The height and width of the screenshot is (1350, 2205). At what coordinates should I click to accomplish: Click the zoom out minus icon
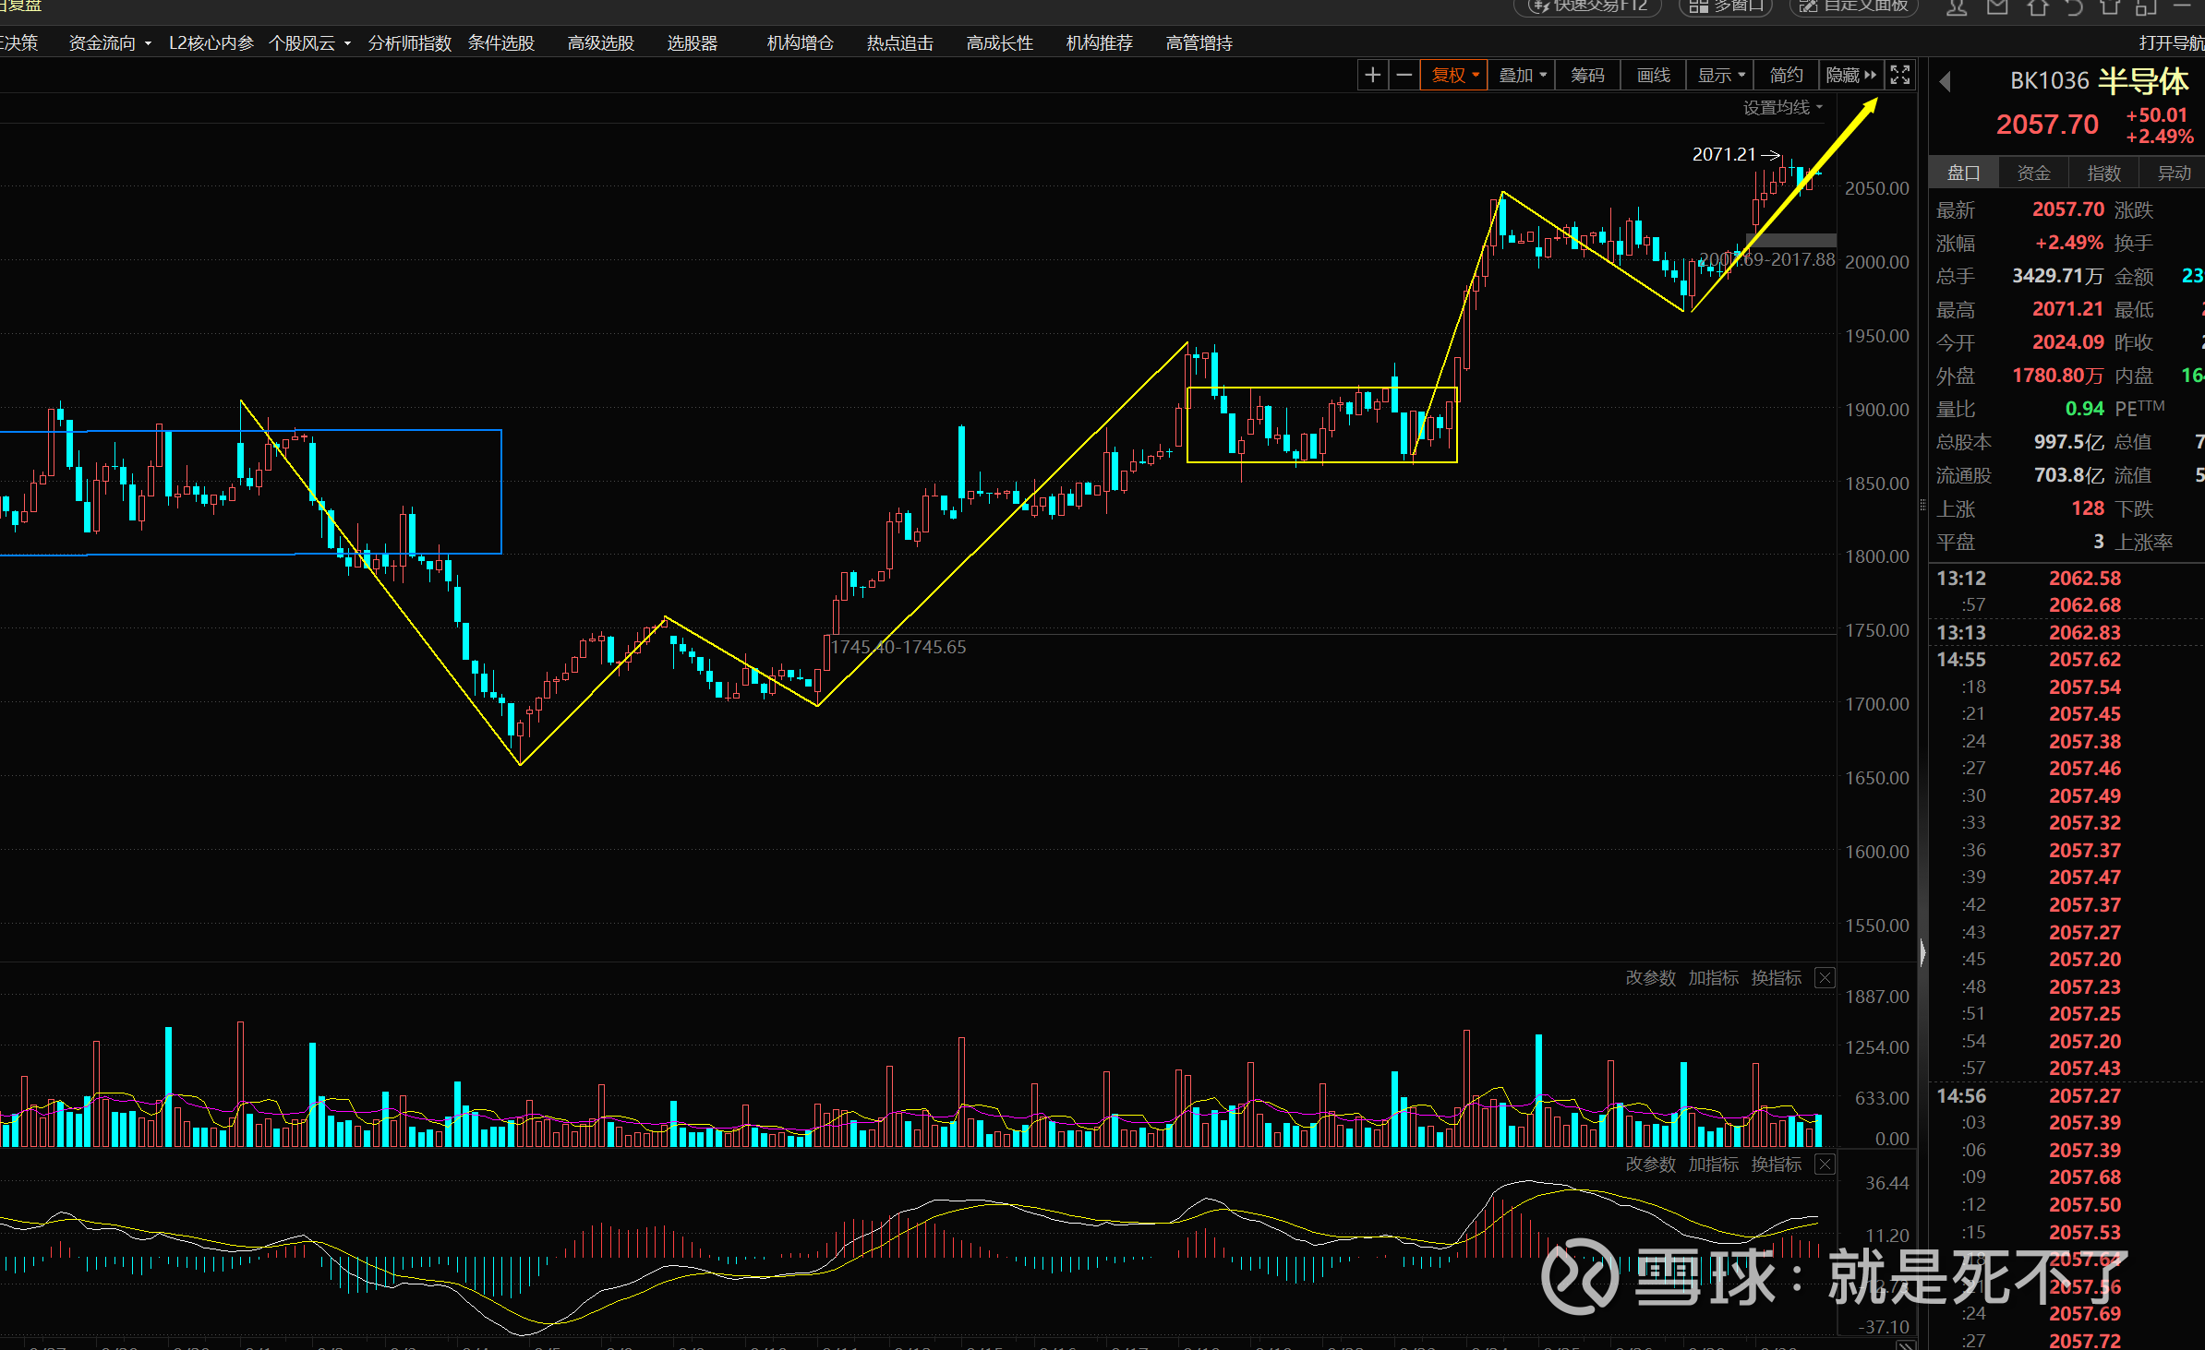point(1404,75)
